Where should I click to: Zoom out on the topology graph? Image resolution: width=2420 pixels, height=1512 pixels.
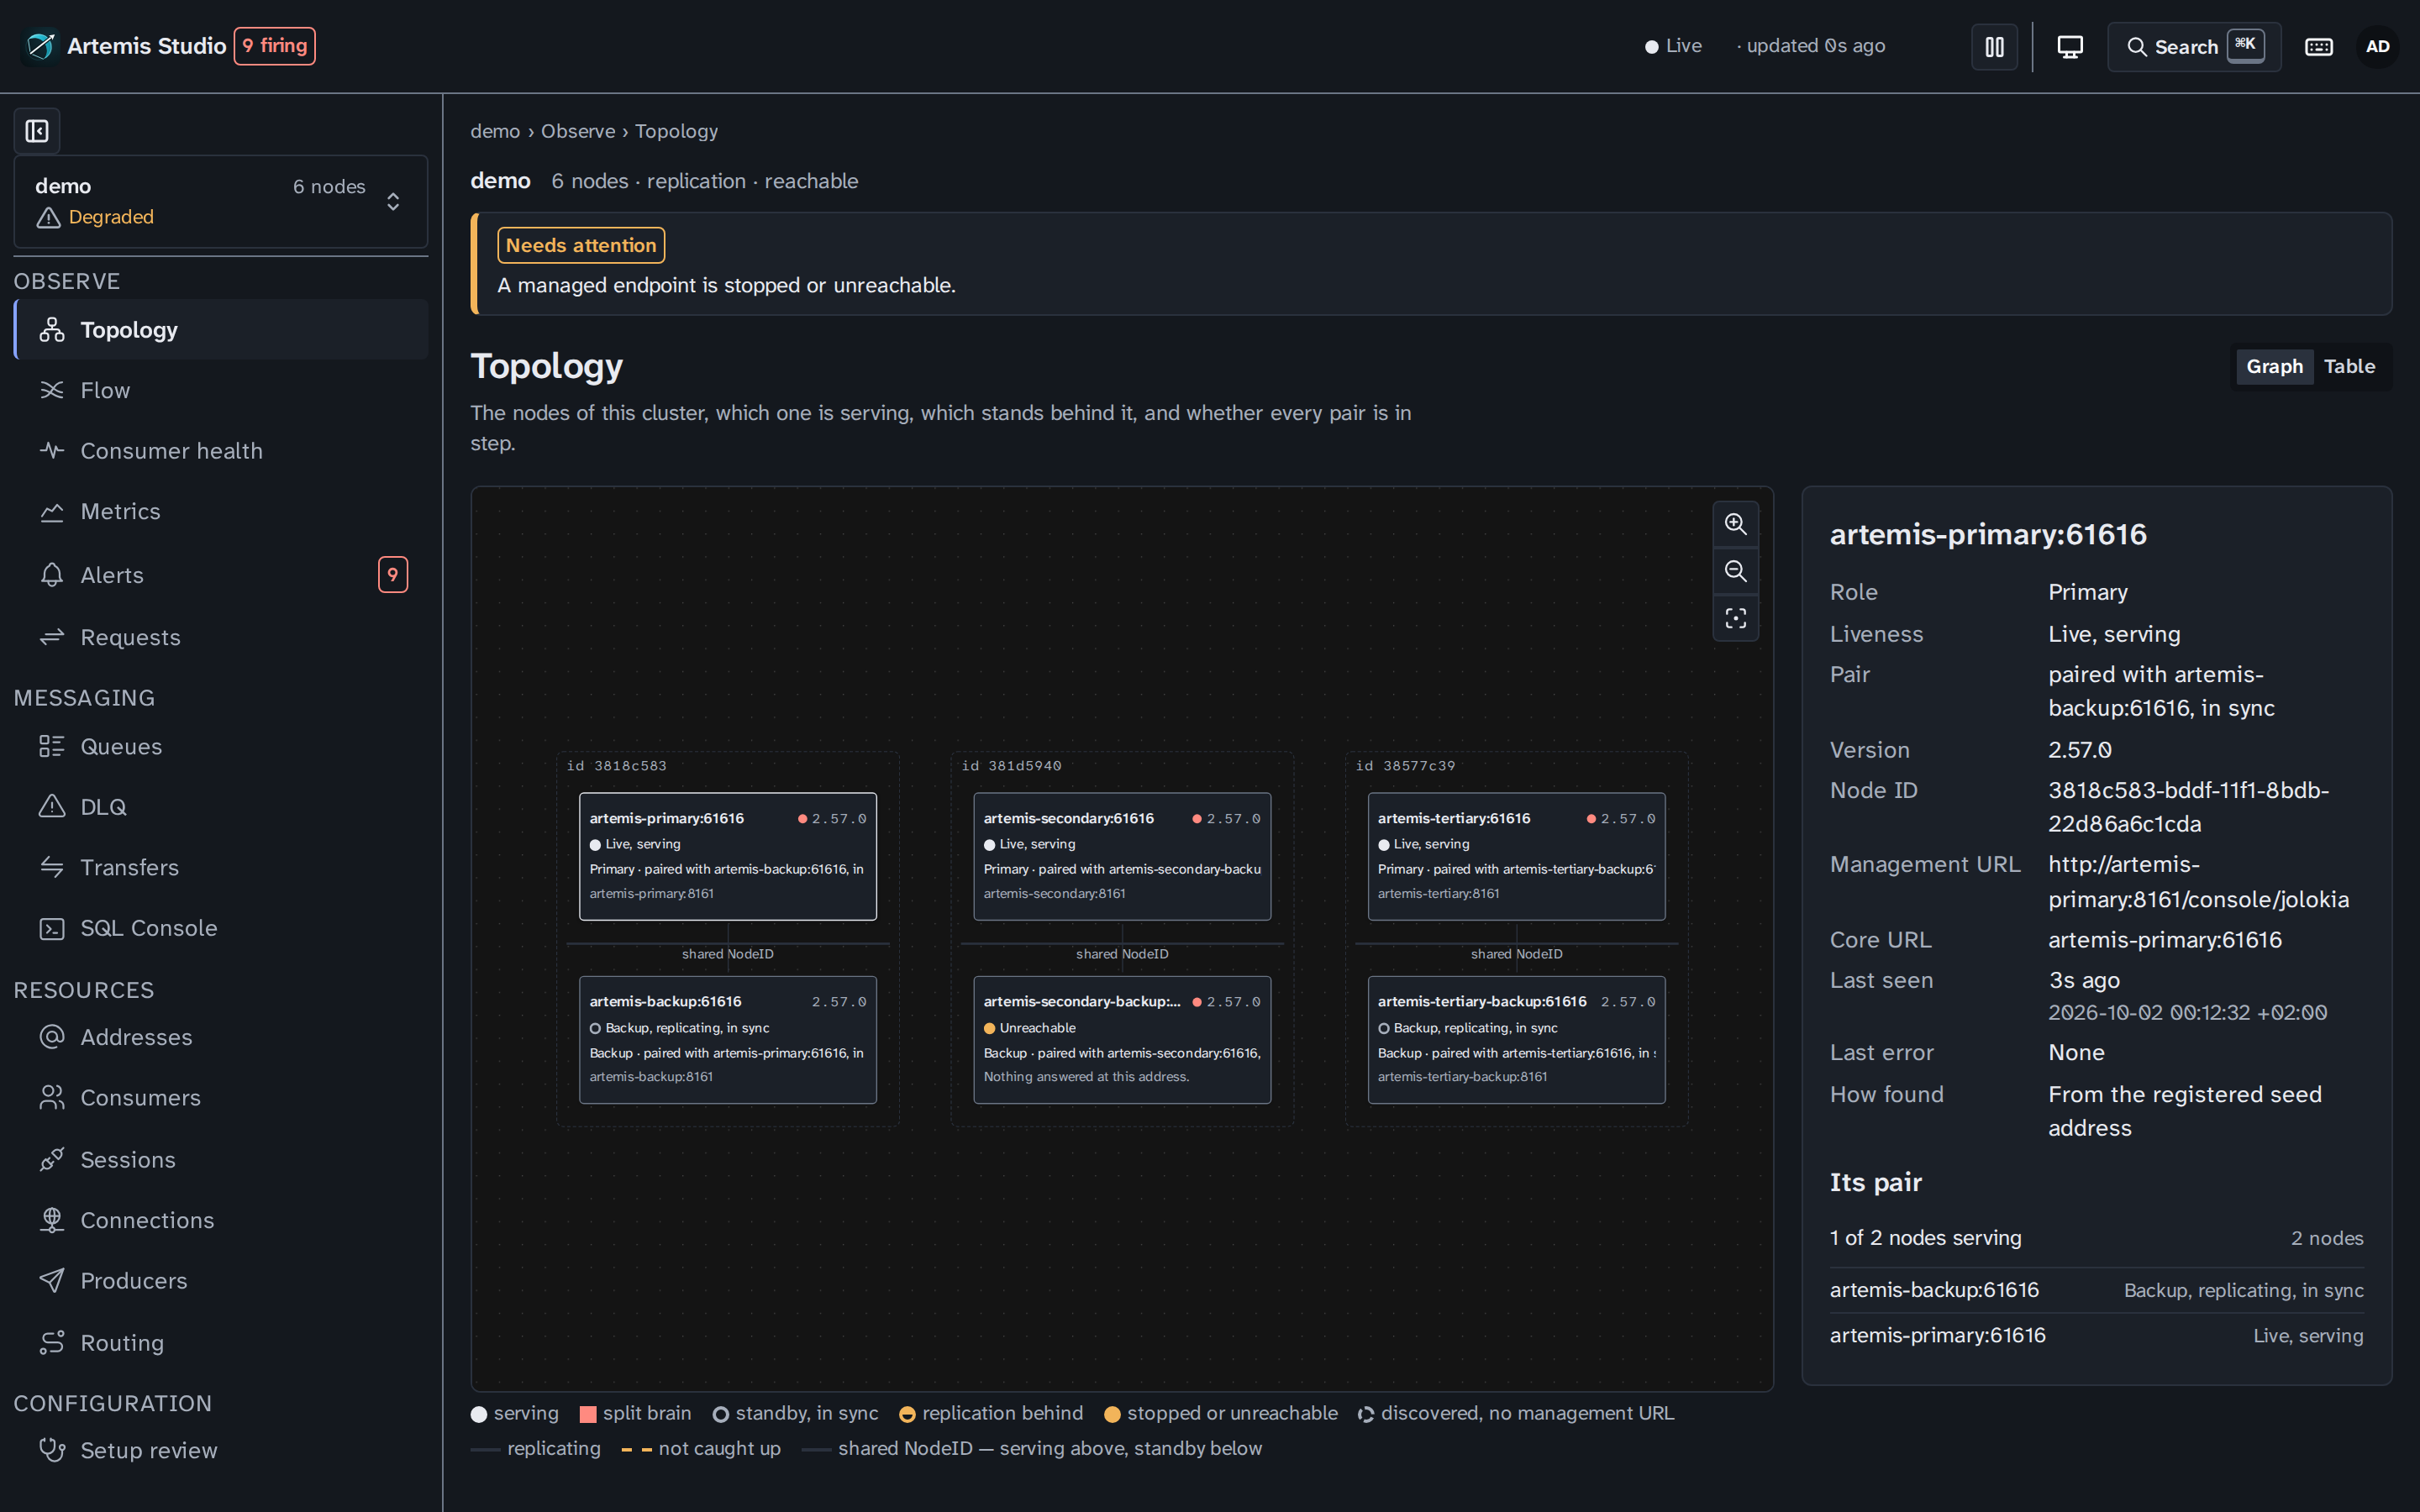point(1735,571)
